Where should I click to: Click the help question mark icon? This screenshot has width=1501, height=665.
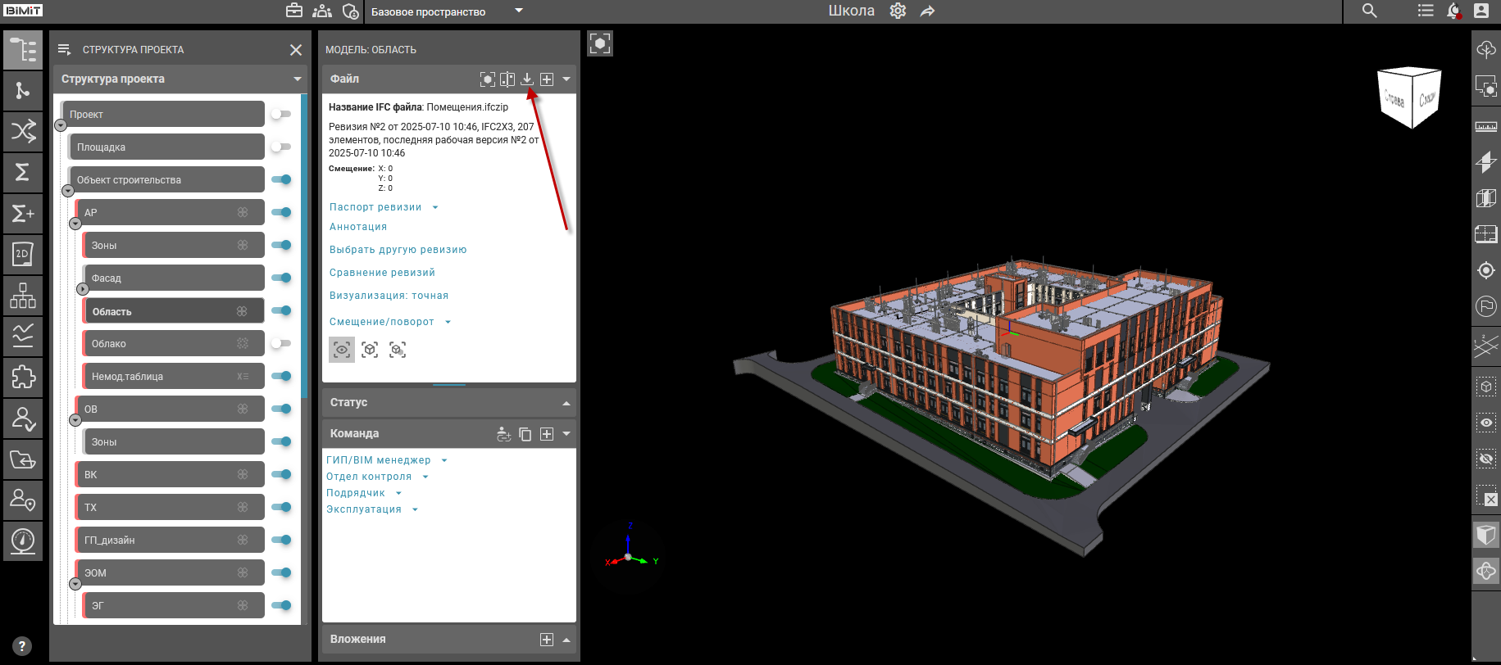click(x=23, y=645)
